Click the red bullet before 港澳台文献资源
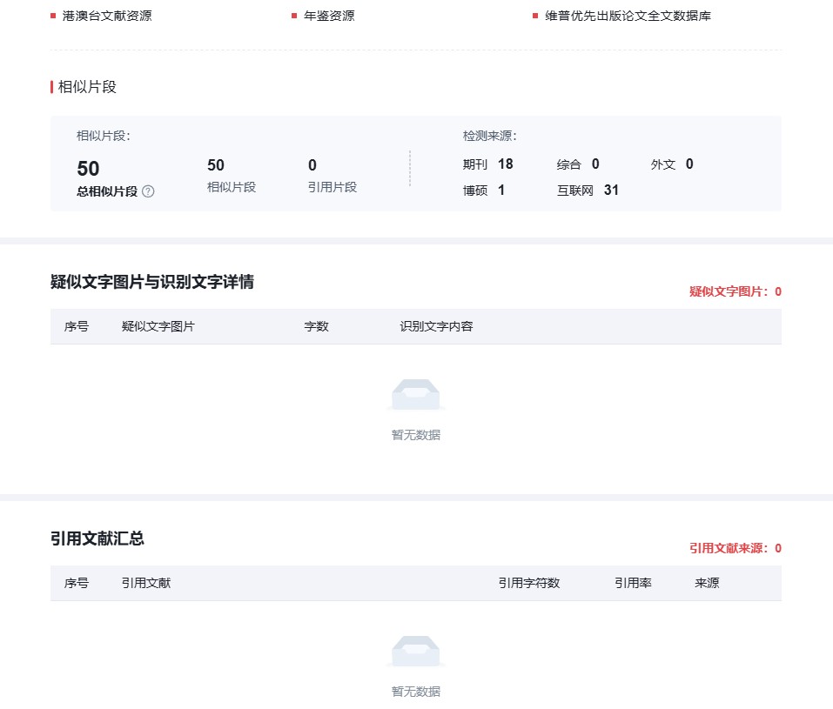The height and width of the screenshot is (709, 833). pyautogui.click(x=53, y=16)
